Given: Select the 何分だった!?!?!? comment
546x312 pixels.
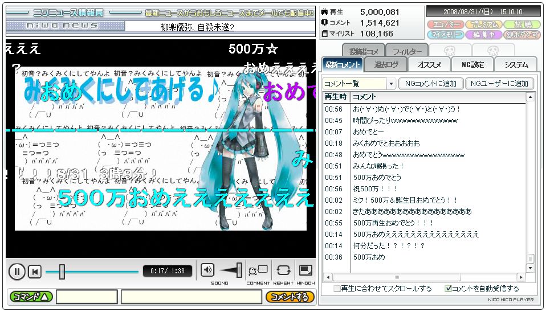Looking at the screenshot, I should coord(425,246).
